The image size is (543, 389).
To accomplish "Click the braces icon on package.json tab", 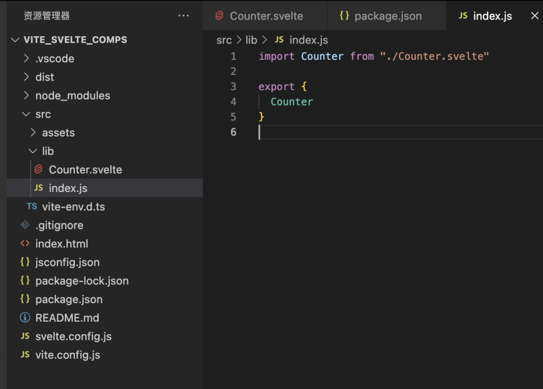I will click(x=344, y=16).
